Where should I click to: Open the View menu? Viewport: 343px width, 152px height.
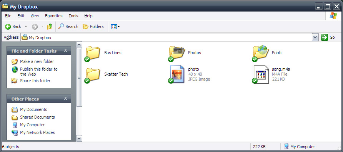click(35, 16)
